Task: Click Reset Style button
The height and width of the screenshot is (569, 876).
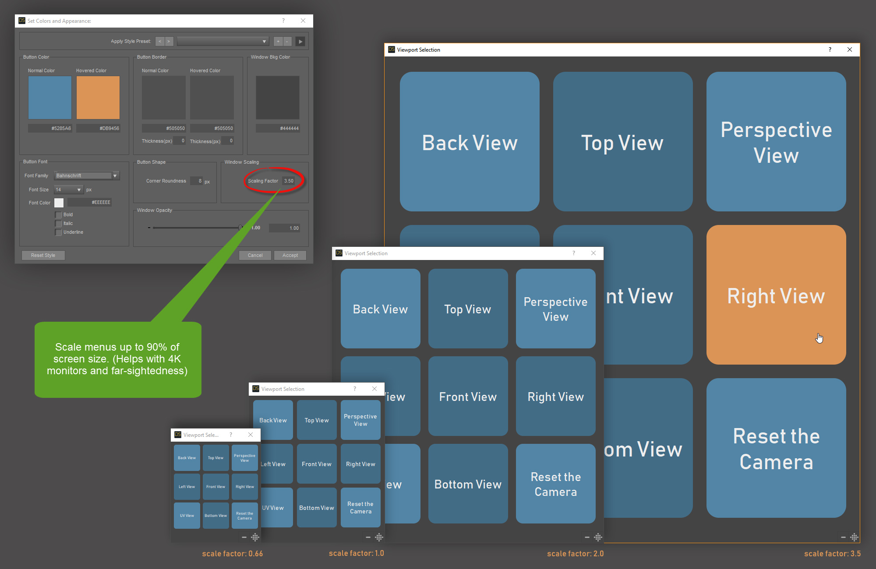Action: 43,256
